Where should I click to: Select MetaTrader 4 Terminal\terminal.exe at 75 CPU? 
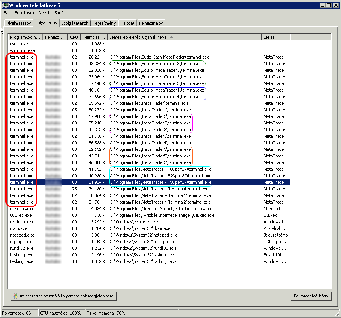pos(150,189)
